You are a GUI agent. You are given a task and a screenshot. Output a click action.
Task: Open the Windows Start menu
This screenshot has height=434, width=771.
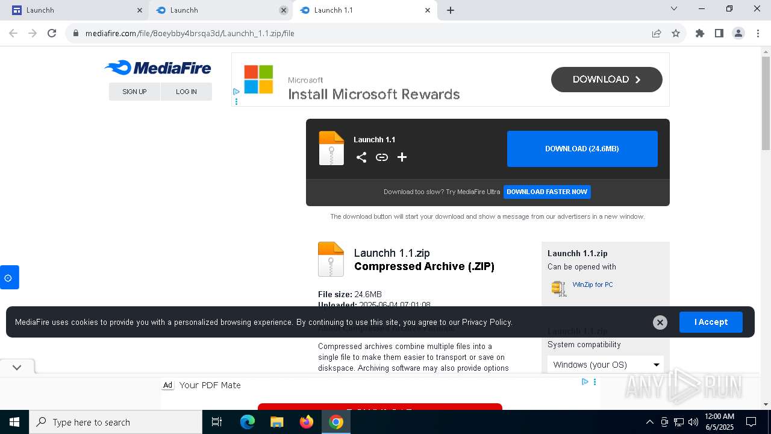[x=14, y=423]
